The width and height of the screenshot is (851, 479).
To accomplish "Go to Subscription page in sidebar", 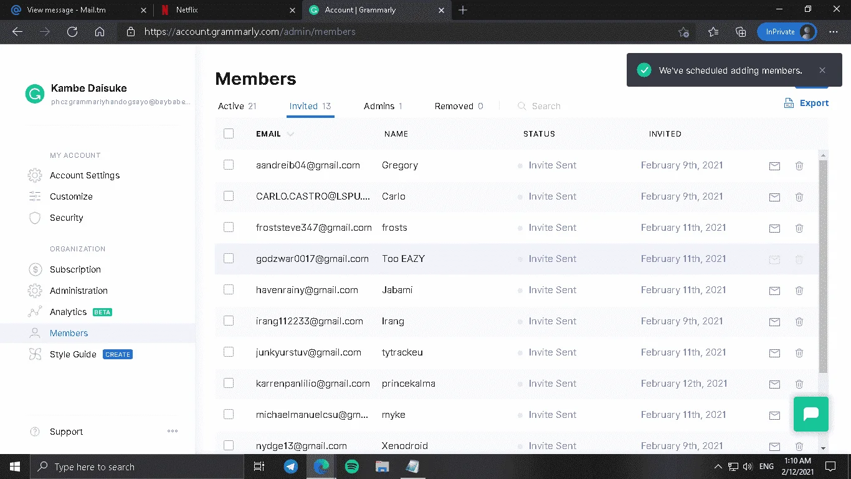I will click(75, 269).
